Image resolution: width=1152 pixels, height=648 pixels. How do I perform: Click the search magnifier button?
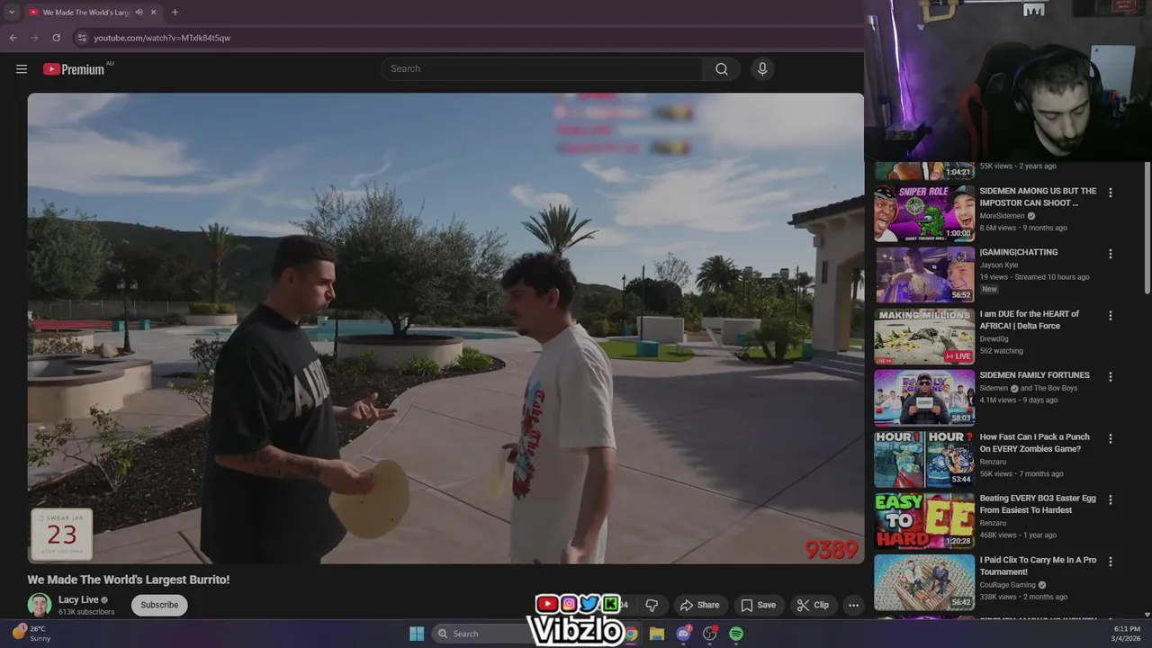[x=722, y=69]
